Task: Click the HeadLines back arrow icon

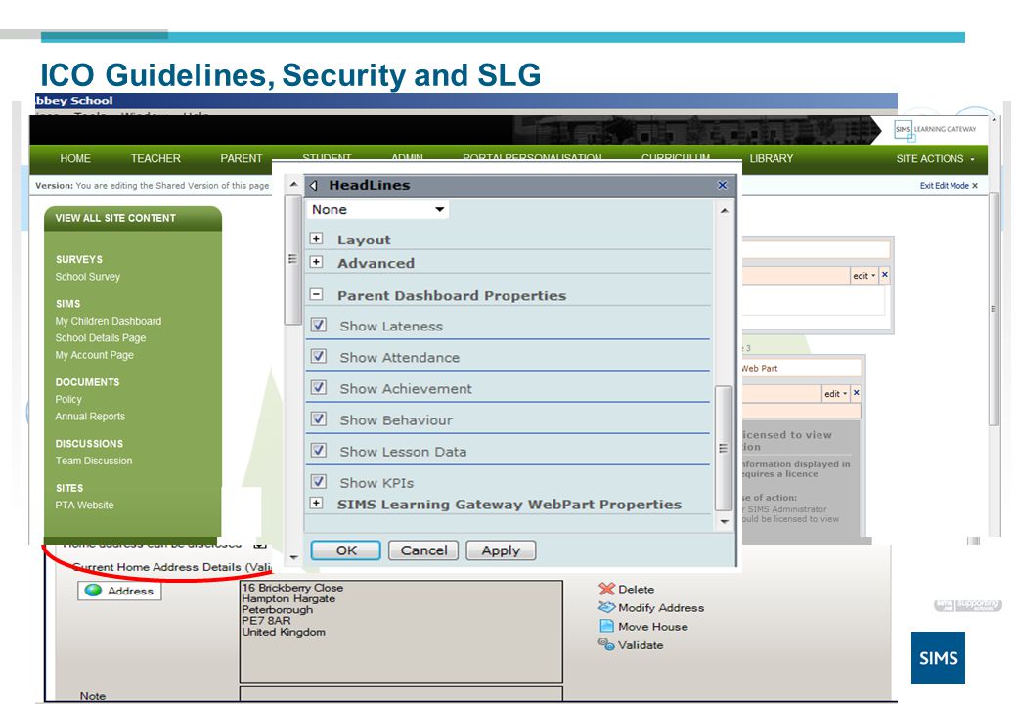Action: pos(314,186)
